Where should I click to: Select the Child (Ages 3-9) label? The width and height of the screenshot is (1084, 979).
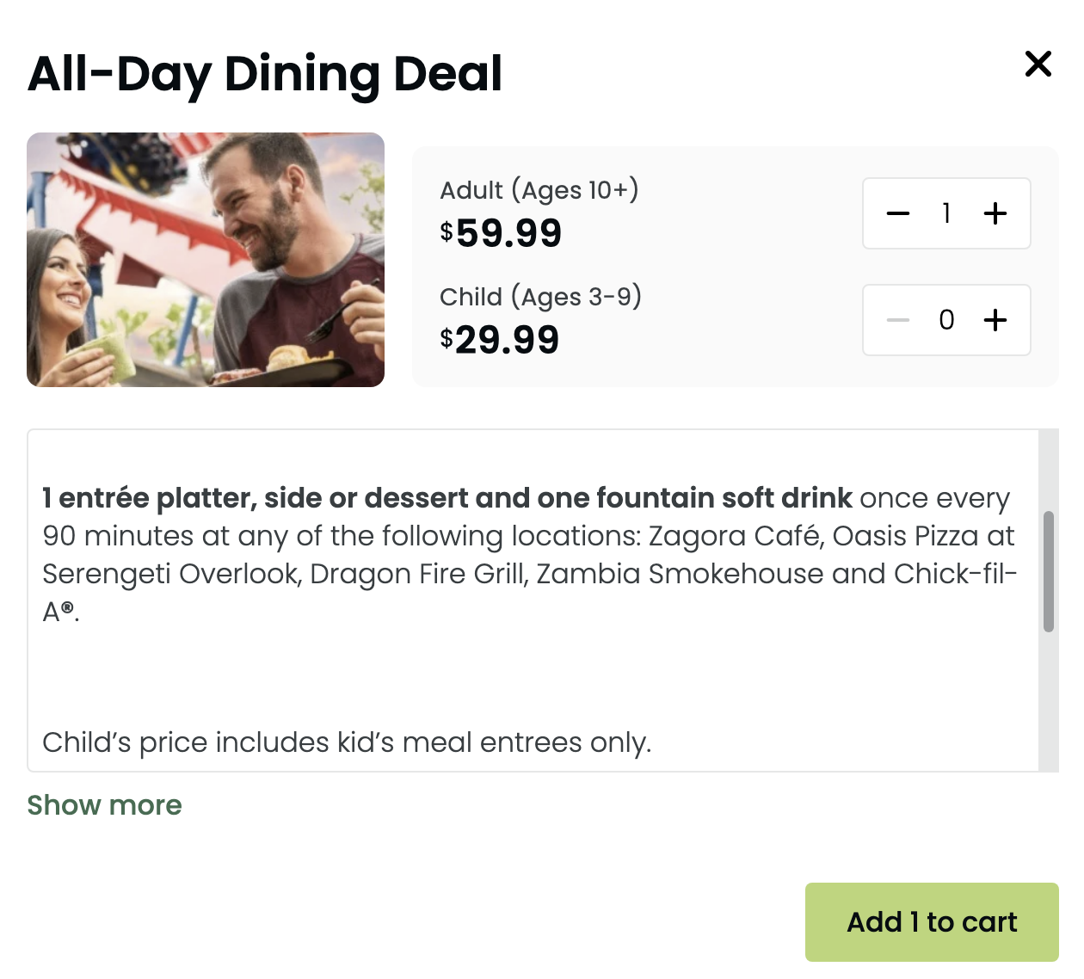pos(540,297)
